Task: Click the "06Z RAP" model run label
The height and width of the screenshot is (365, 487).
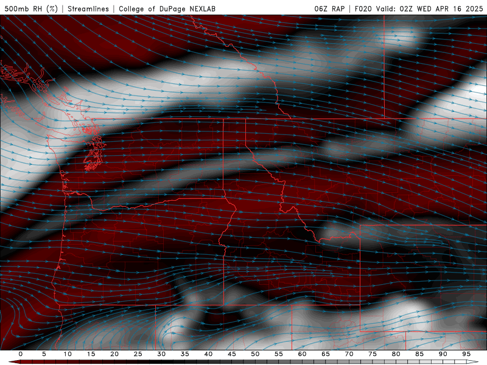Action: [329, 9]
